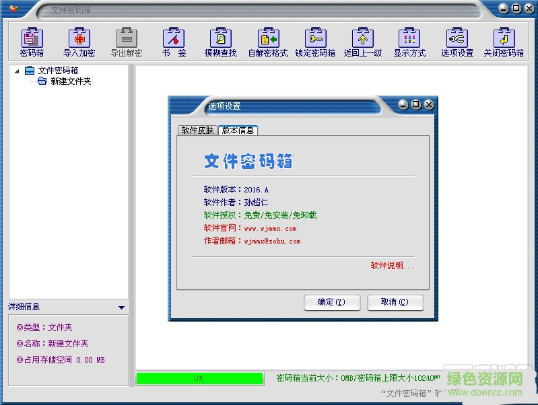The image size is (538, 405).
Task: Click the 密码箱当前大小 status text
Action: [x=358, y=378]
